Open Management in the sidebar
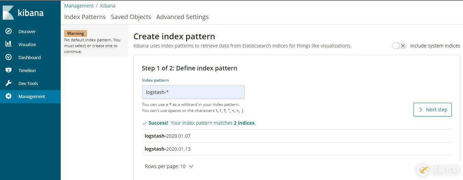 click(30, 96)
